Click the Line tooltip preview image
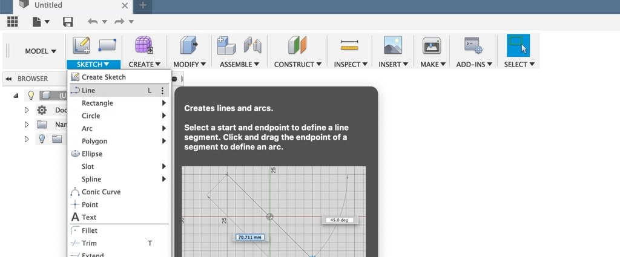Screen dimensions: 620x257 274,212
